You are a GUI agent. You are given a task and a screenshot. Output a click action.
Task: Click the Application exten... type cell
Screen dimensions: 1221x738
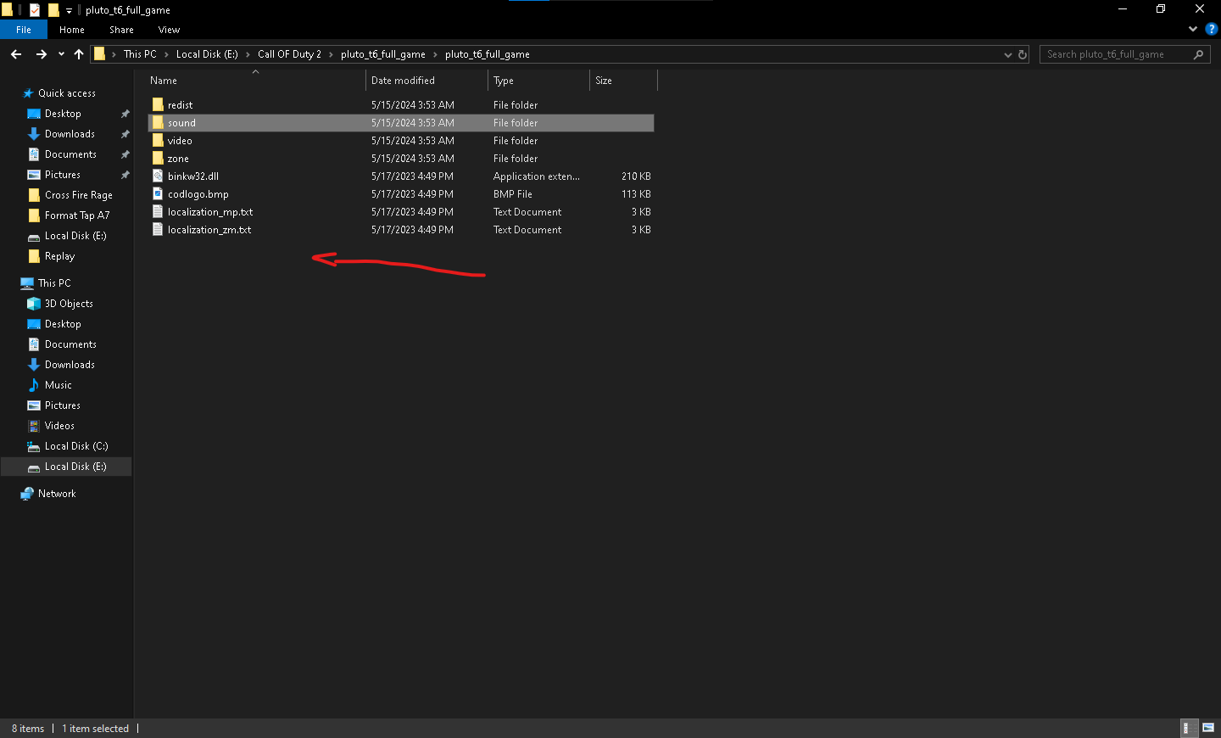pos(537,176)
